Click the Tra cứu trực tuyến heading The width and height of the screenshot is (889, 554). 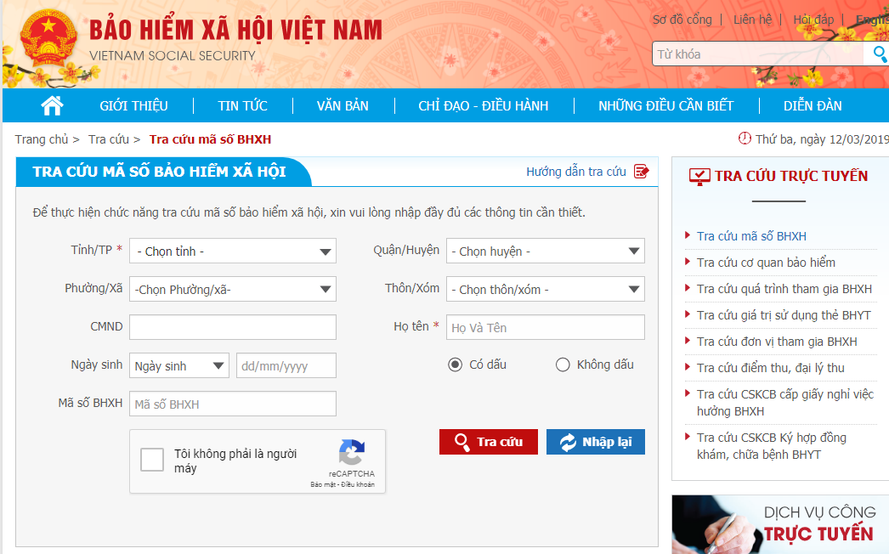(x=791, y=177)
